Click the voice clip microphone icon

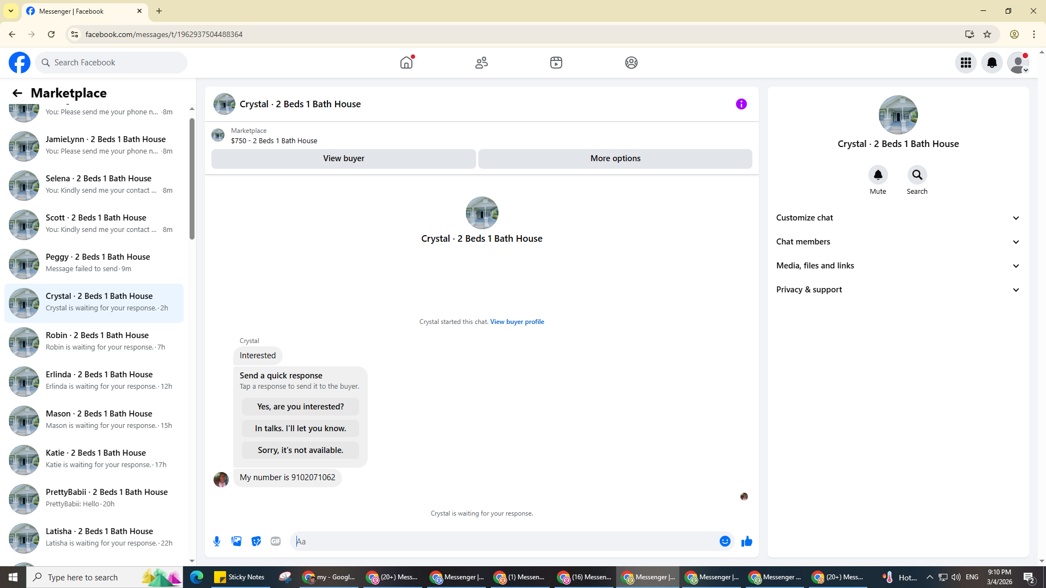217,541
